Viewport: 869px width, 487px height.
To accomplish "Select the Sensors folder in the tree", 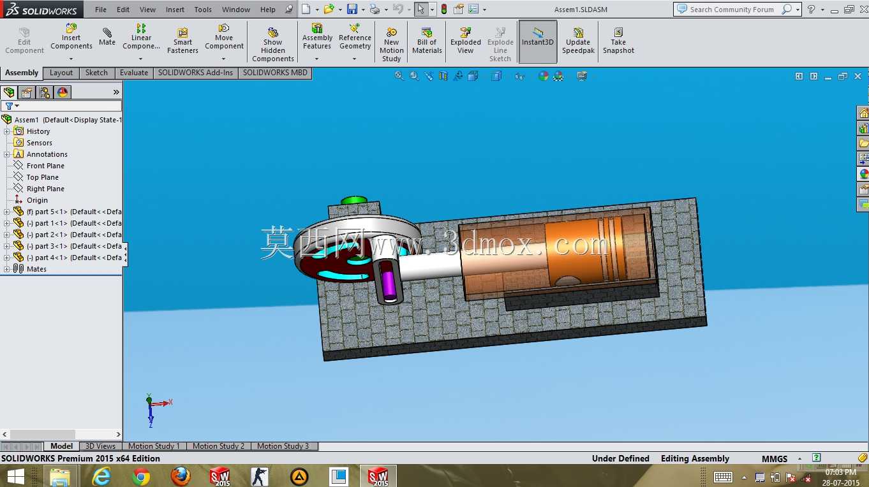I will pos(40,143).
